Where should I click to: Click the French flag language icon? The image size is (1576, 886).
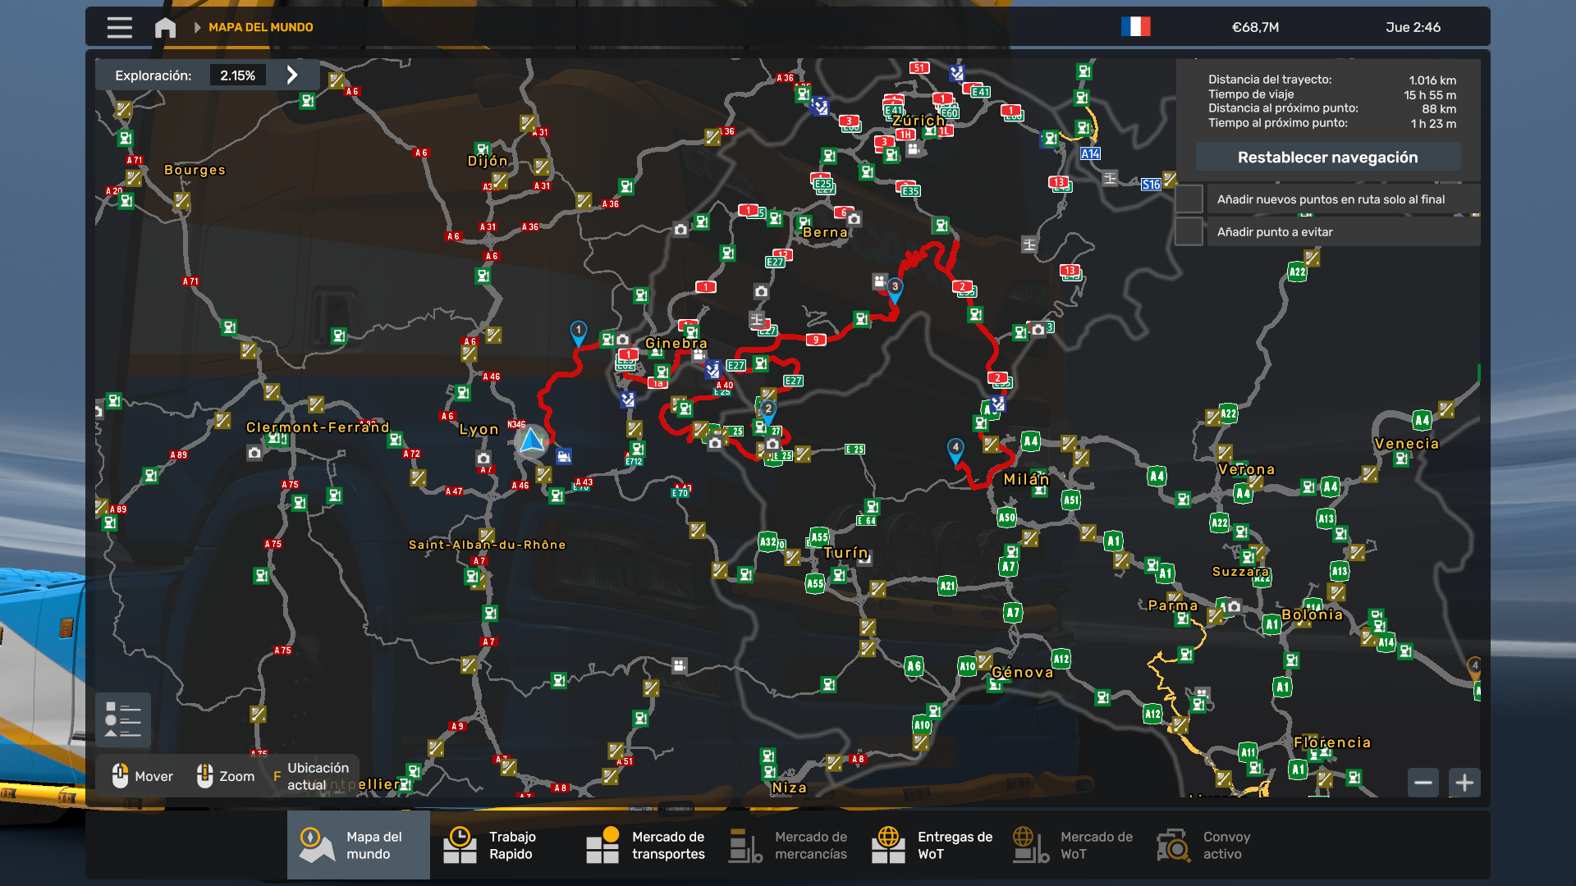pyautogui.click(x=1135, y=27)
